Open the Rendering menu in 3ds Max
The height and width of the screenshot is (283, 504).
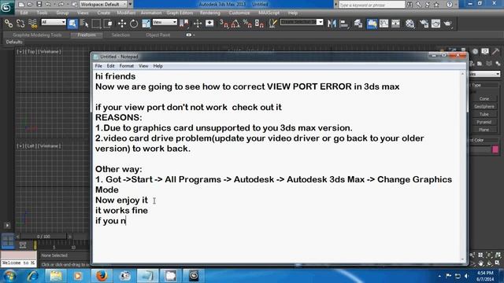pyautogui.click(x=210, y=13)
